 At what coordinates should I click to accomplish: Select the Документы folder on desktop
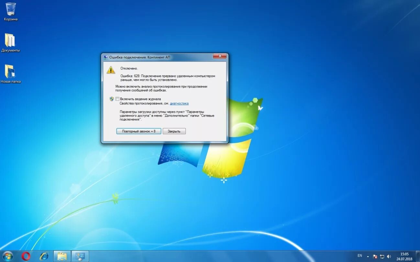click(x=10, y=43)
